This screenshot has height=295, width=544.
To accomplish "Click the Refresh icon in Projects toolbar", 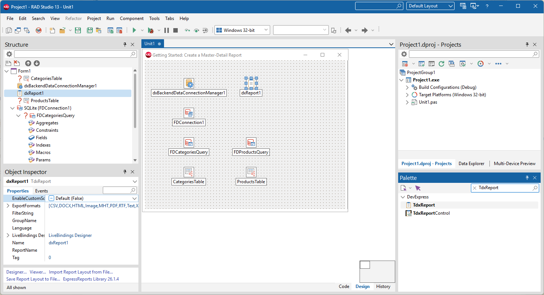I will tap(441, 64).
